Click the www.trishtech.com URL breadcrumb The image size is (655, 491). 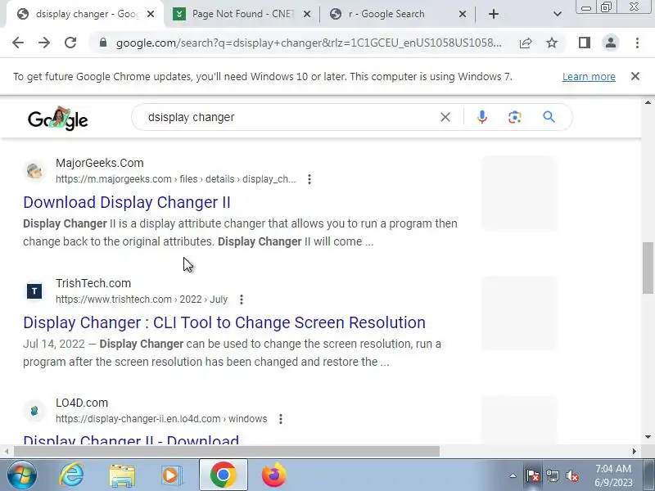click(x=142, y=300)
